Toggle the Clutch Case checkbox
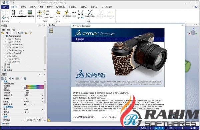 click(8, 59)
